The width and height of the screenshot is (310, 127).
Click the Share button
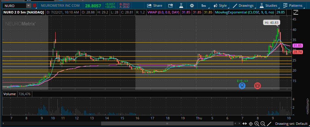[155, 6]
